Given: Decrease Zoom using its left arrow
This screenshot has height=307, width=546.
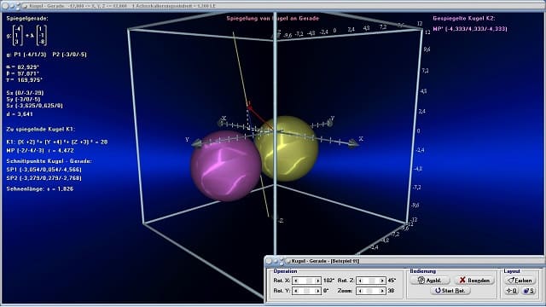Looking at the screenshot, I should [360, 291].
